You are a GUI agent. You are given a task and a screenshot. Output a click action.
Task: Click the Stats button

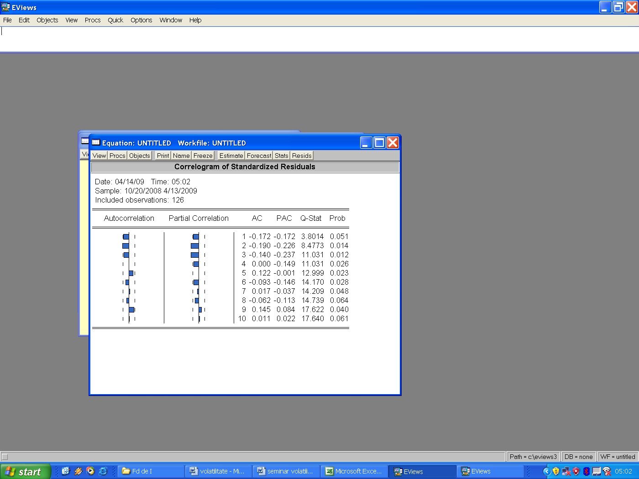click(x=282, y=156)
